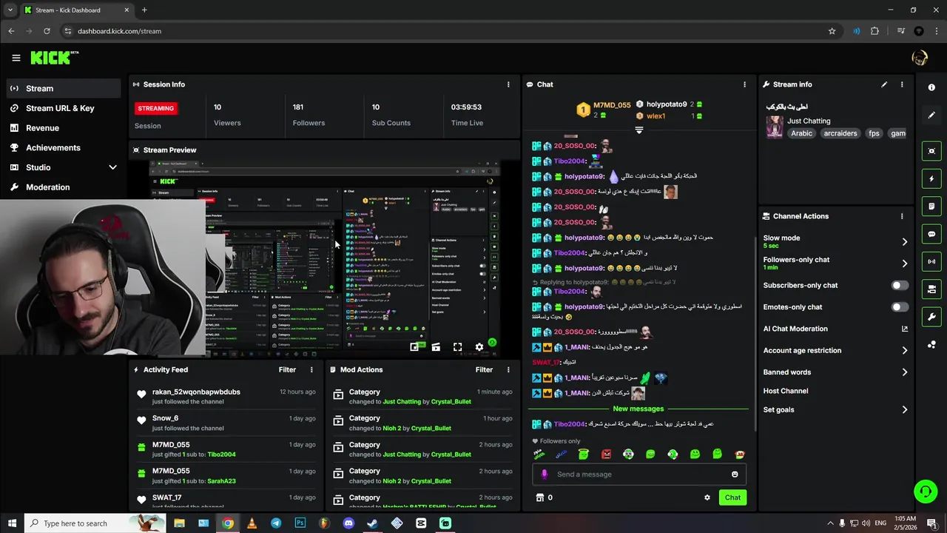Open chat settings gear icon
The image size is (947, 533).
[707, 497]
